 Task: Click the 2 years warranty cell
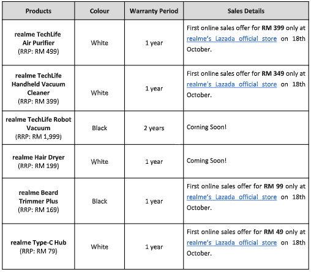pos(154,128)
